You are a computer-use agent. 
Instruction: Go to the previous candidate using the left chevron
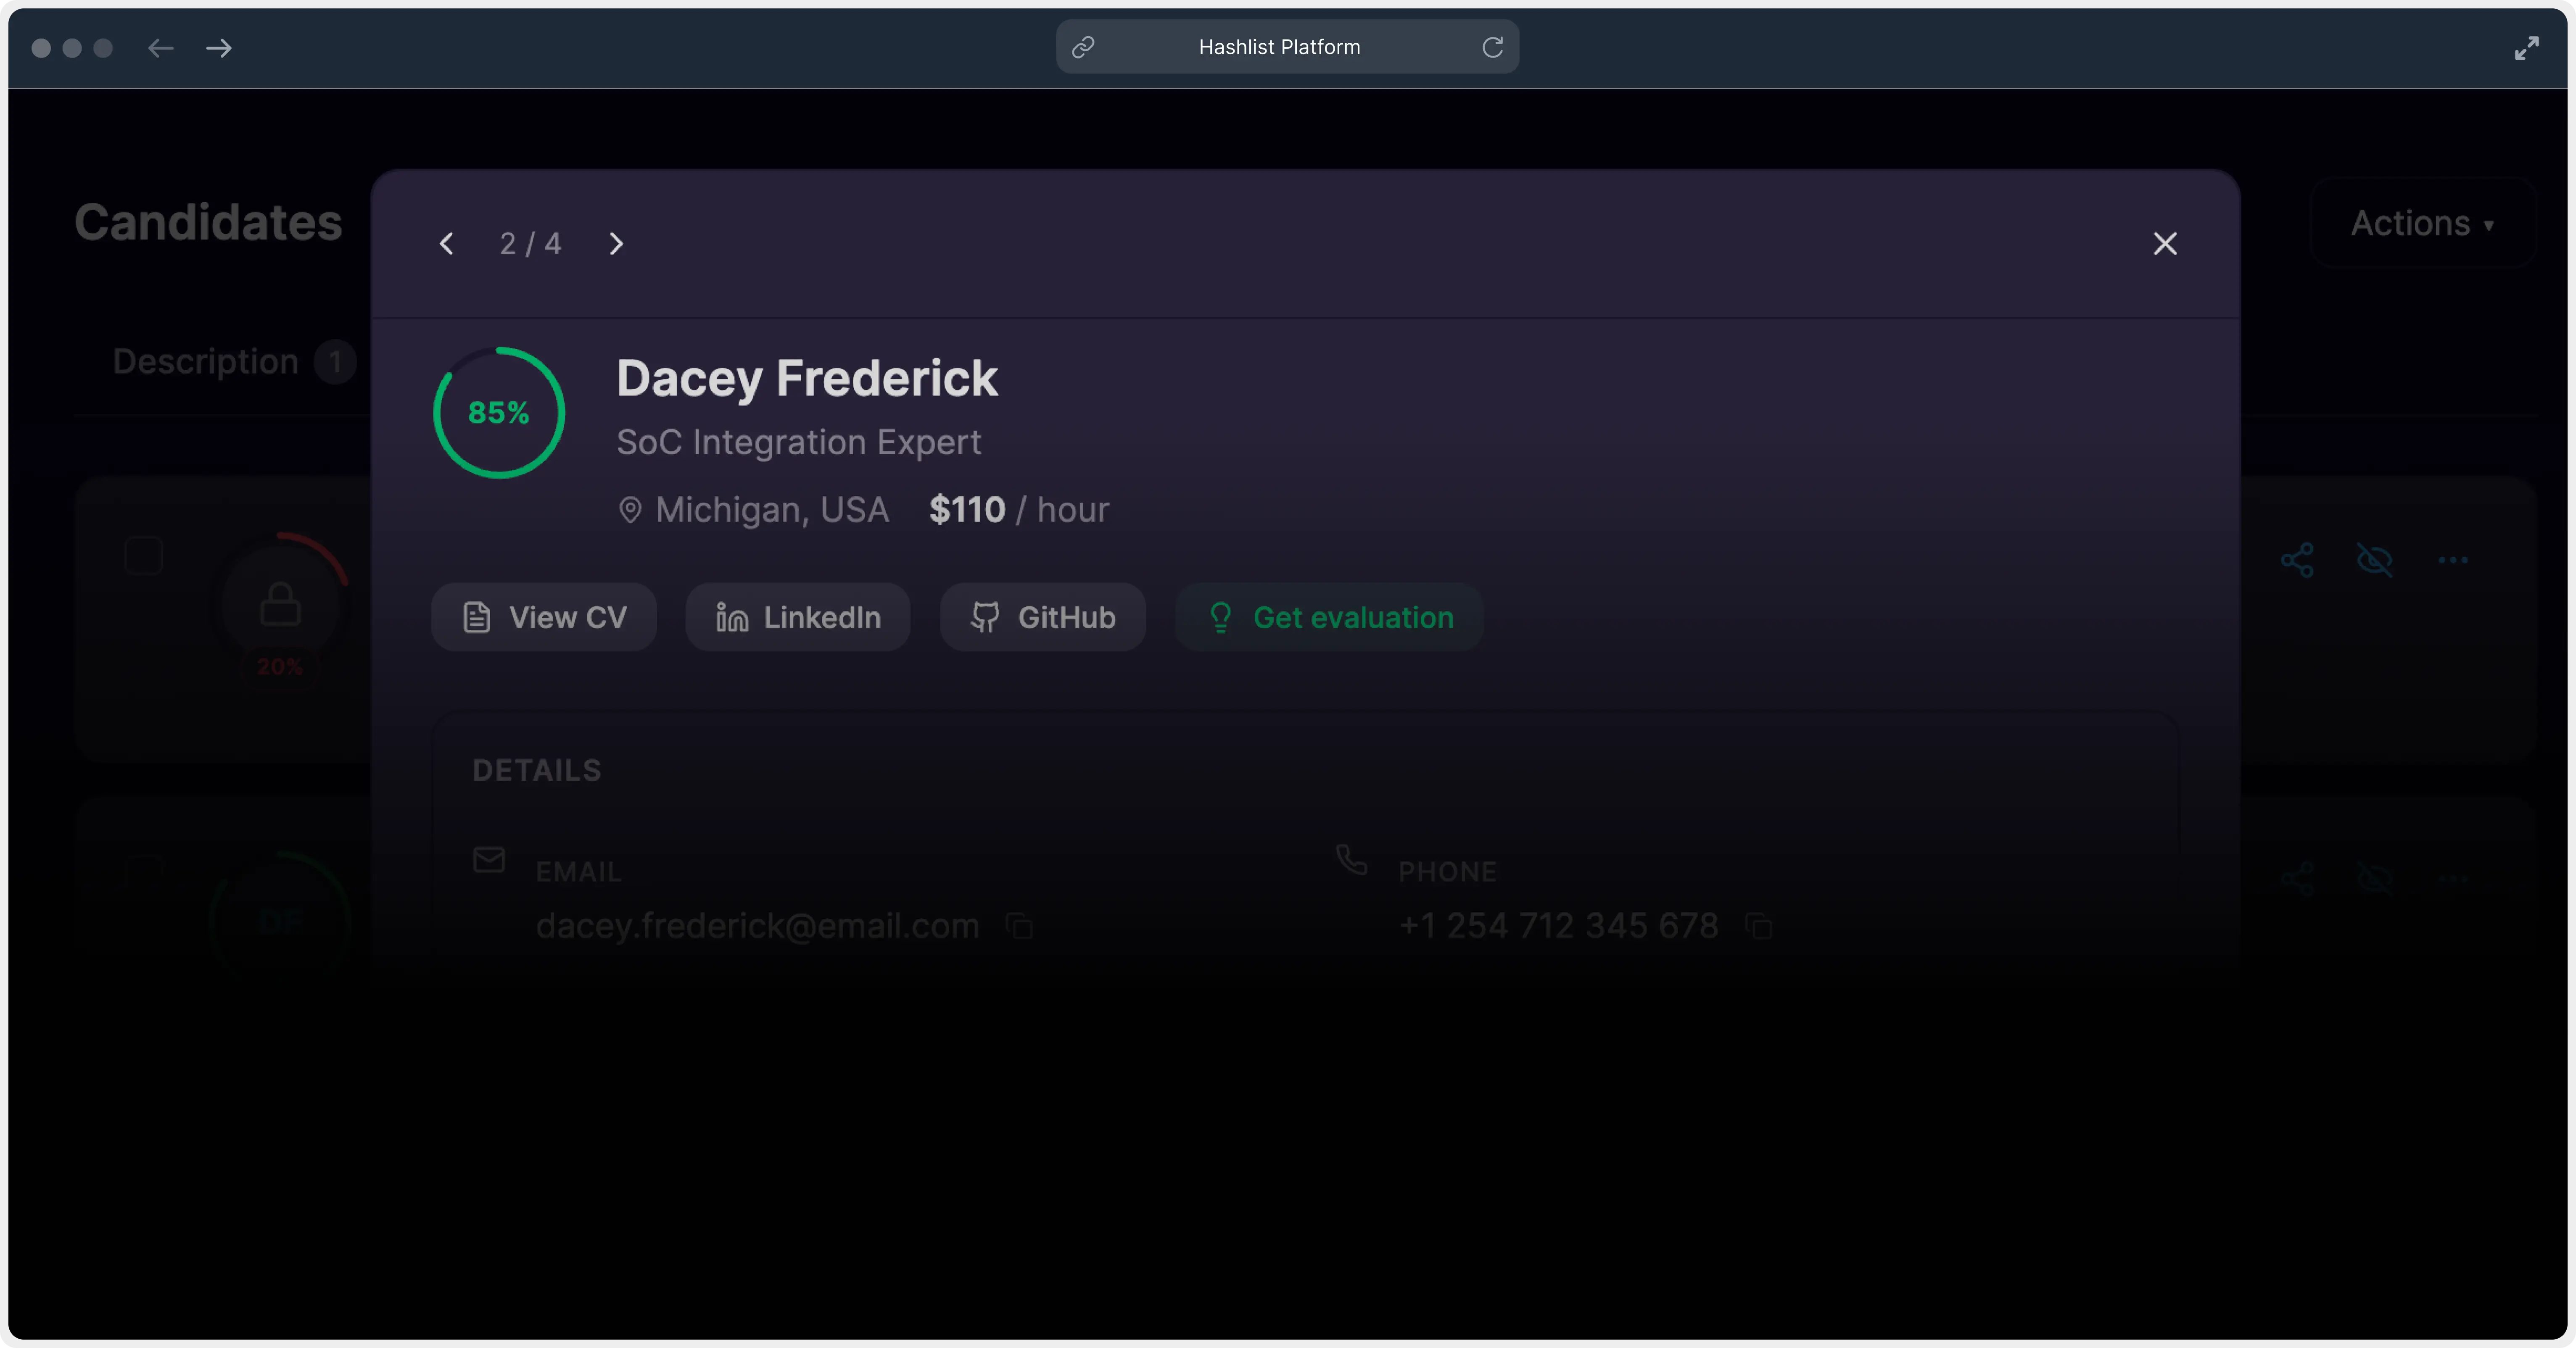(447, 244)
